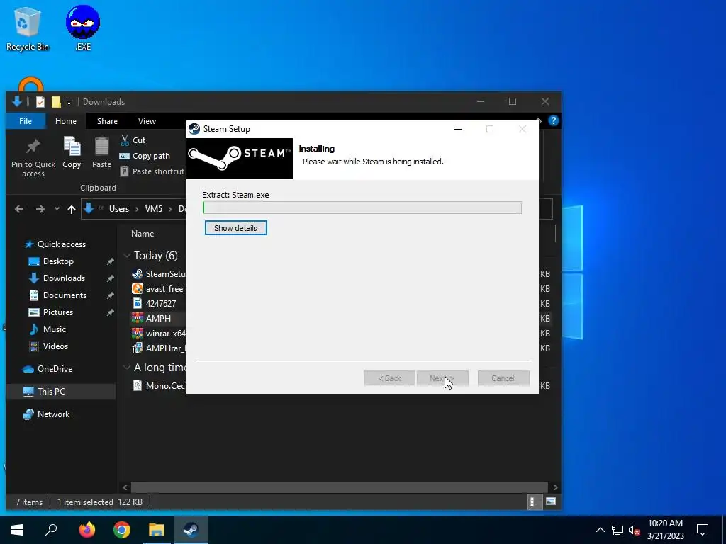Screen dimensions: 726x544
Task: Click Show details in Steam Setup
Action: tap(235, 228)
